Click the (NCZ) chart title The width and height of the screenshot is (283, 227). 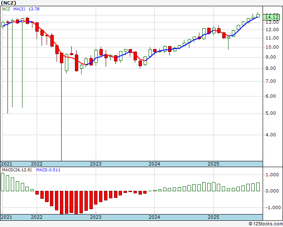(8, 3)
